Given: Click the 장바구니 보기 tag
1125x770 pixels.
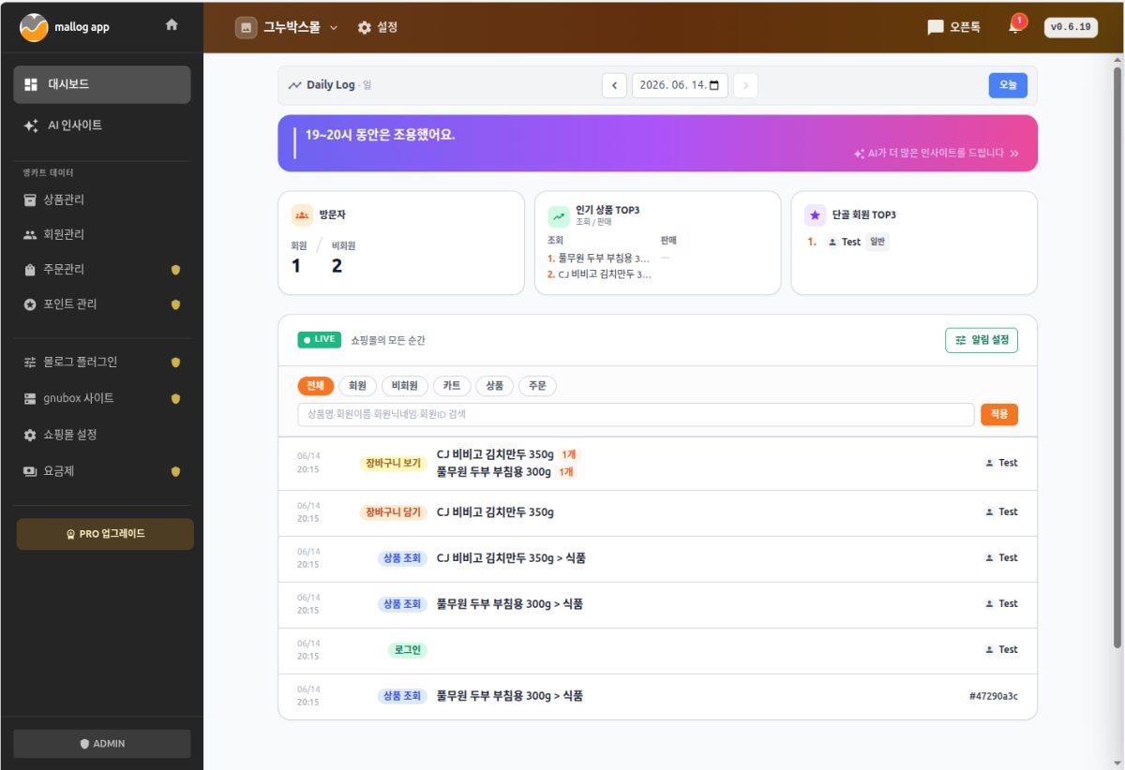Looking at the screenshot, I should (x=394, y=464).
